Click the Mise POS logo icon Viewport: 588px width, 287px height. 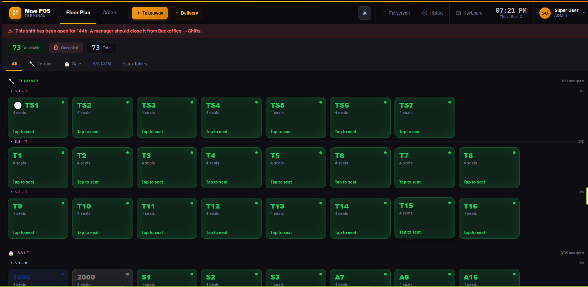pos(15,13)
